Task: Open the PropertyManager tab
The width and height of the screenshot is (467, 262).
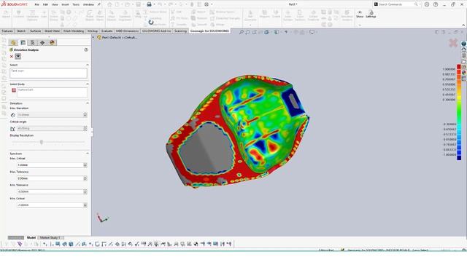Action: tap(23, 43)
